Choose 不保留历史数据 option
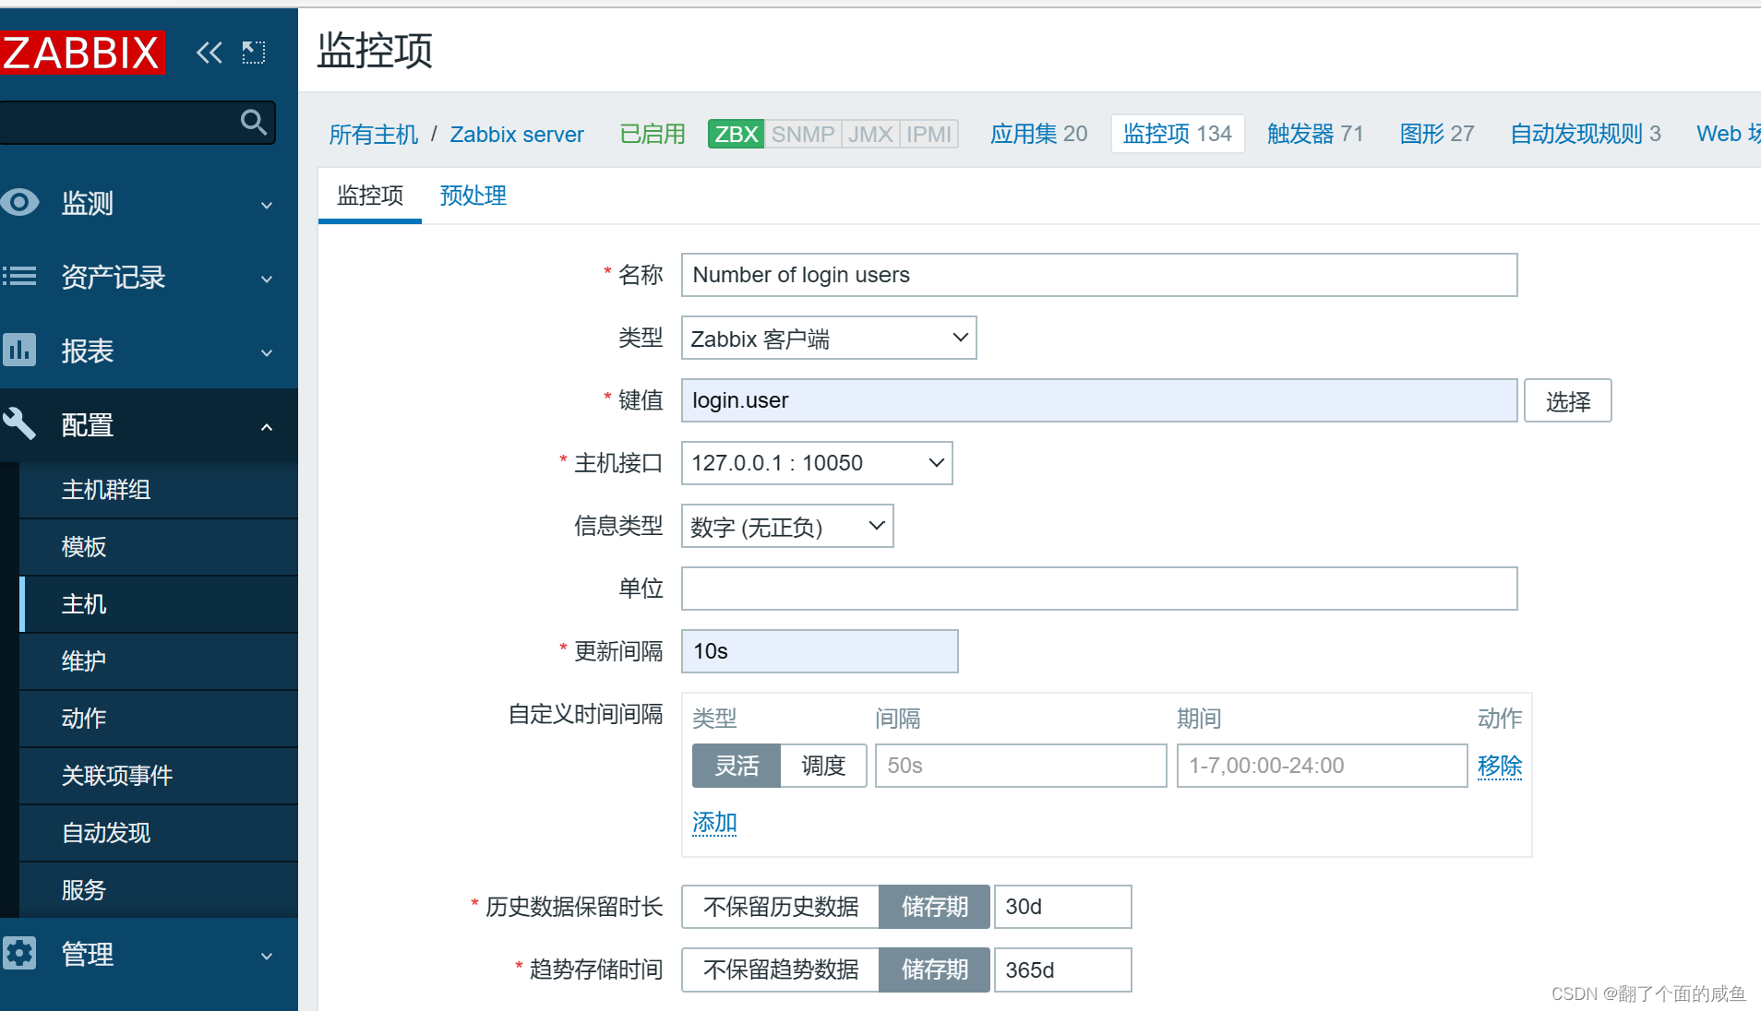The width and height of the screenshot is (1761, 1011). (781, 907)
